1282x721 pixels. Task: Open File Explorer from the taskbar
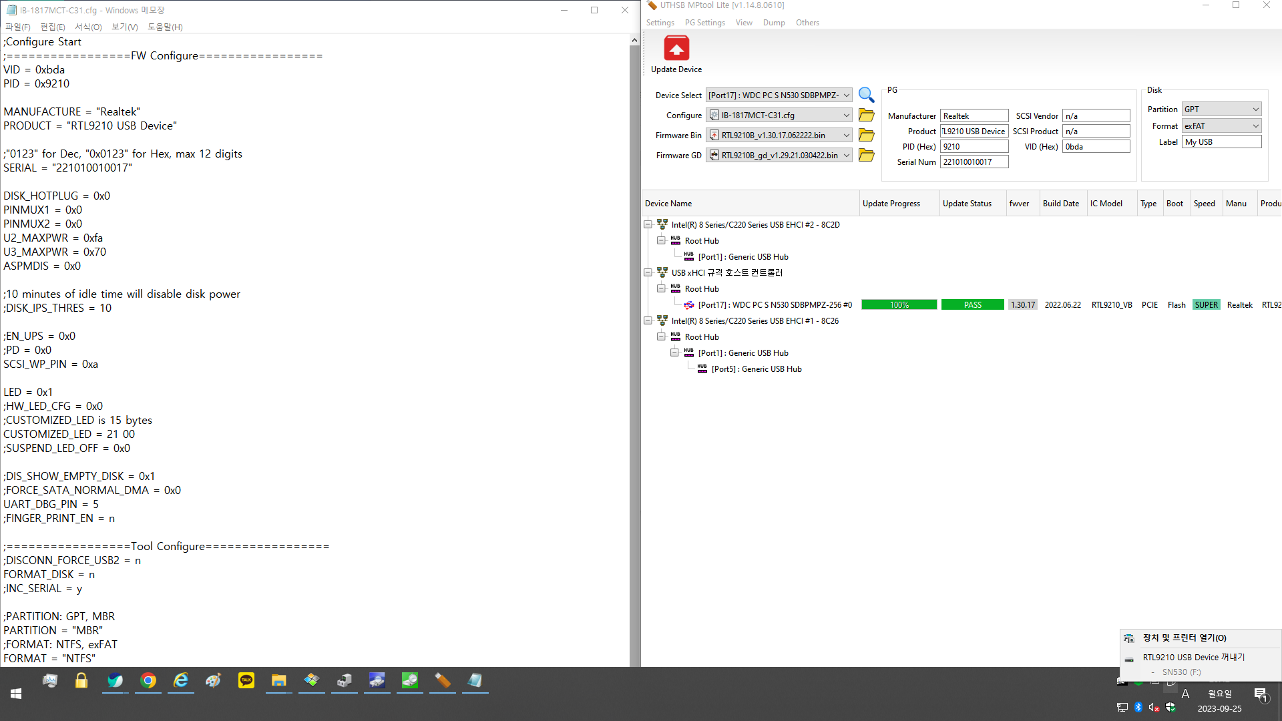pos(279,680)
